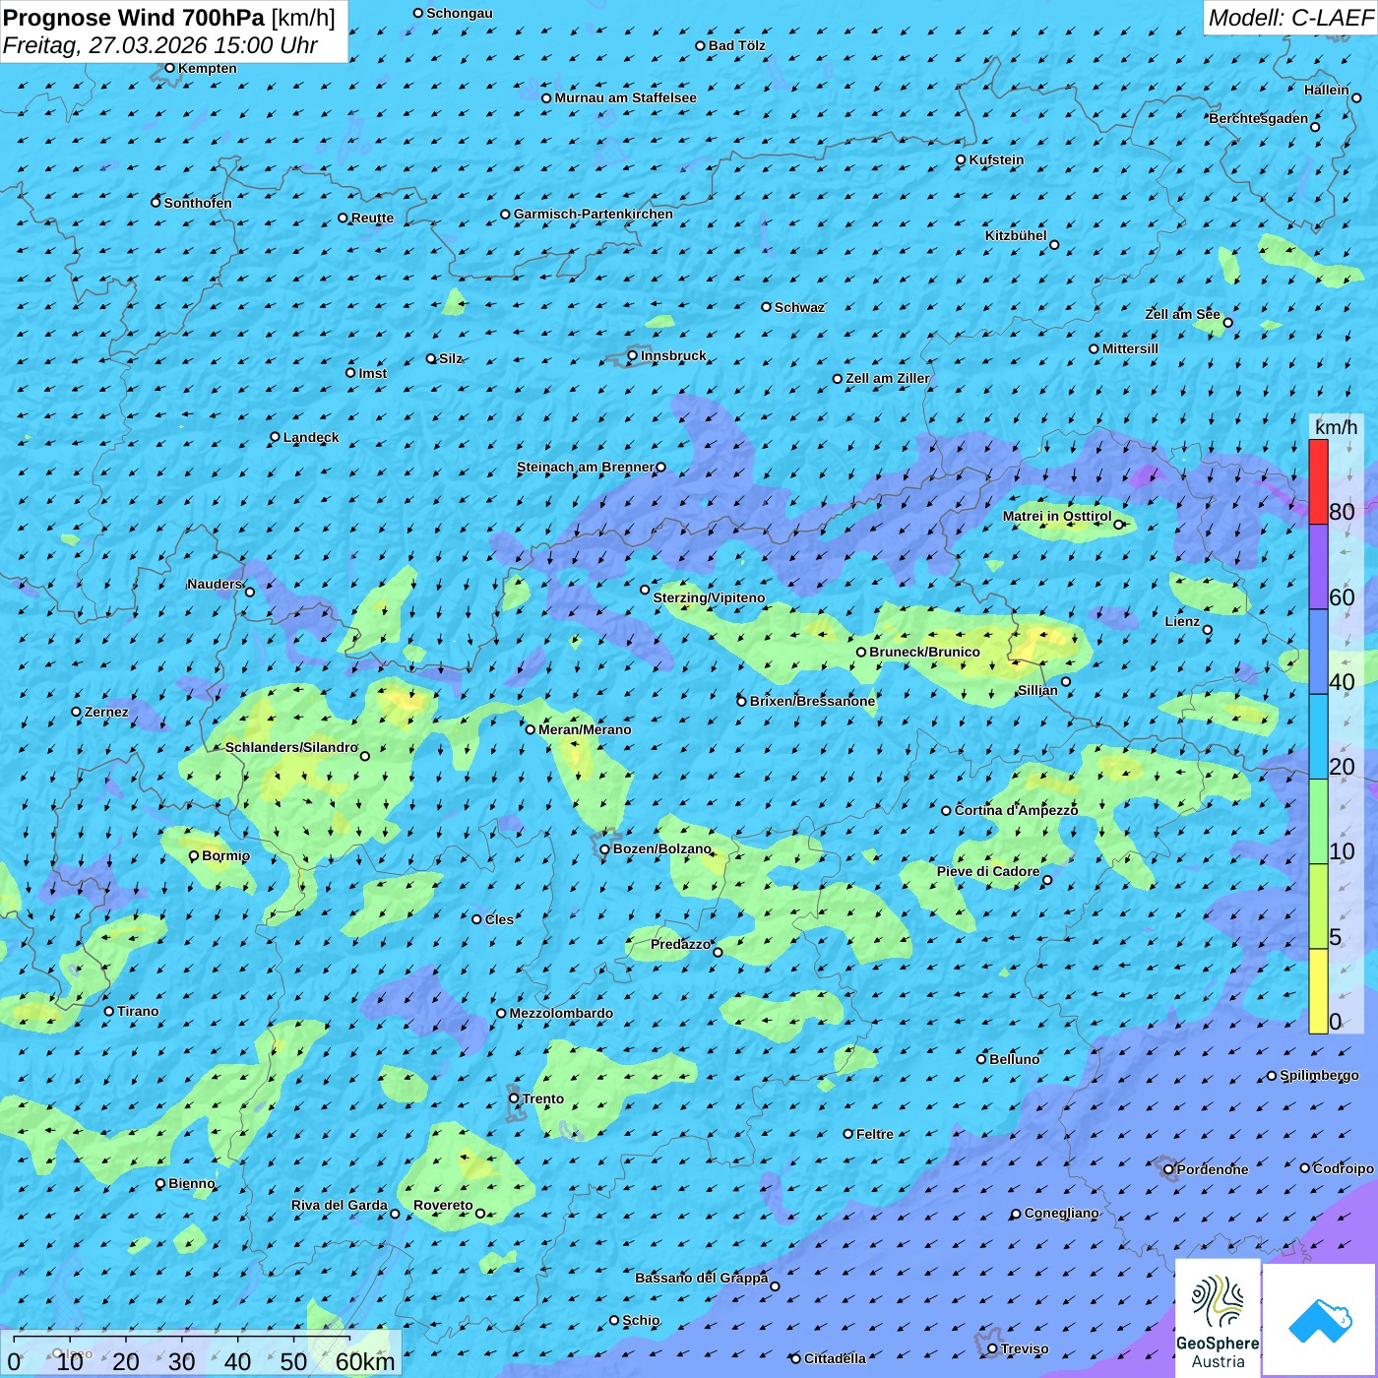Click the Lienz location marker

click(1208, 630)
